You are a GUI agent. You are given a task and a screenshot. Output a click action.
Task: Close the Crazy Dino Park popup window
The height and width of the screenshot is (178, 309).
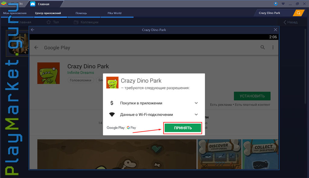coord(275,30)
